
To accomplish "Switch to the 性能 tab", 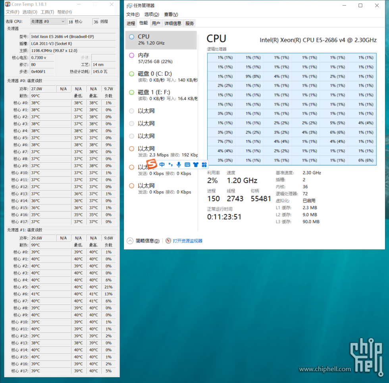I will [x=143, y=23].
